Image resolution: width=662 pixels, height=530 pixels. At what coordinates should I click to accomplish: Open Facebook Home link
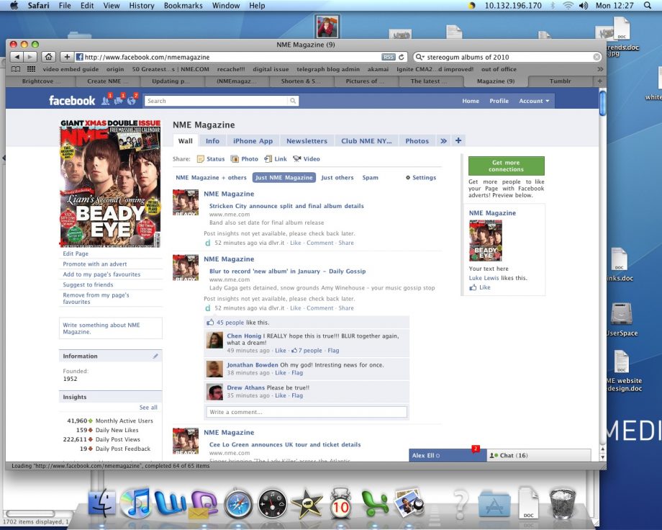coord(471,101)
